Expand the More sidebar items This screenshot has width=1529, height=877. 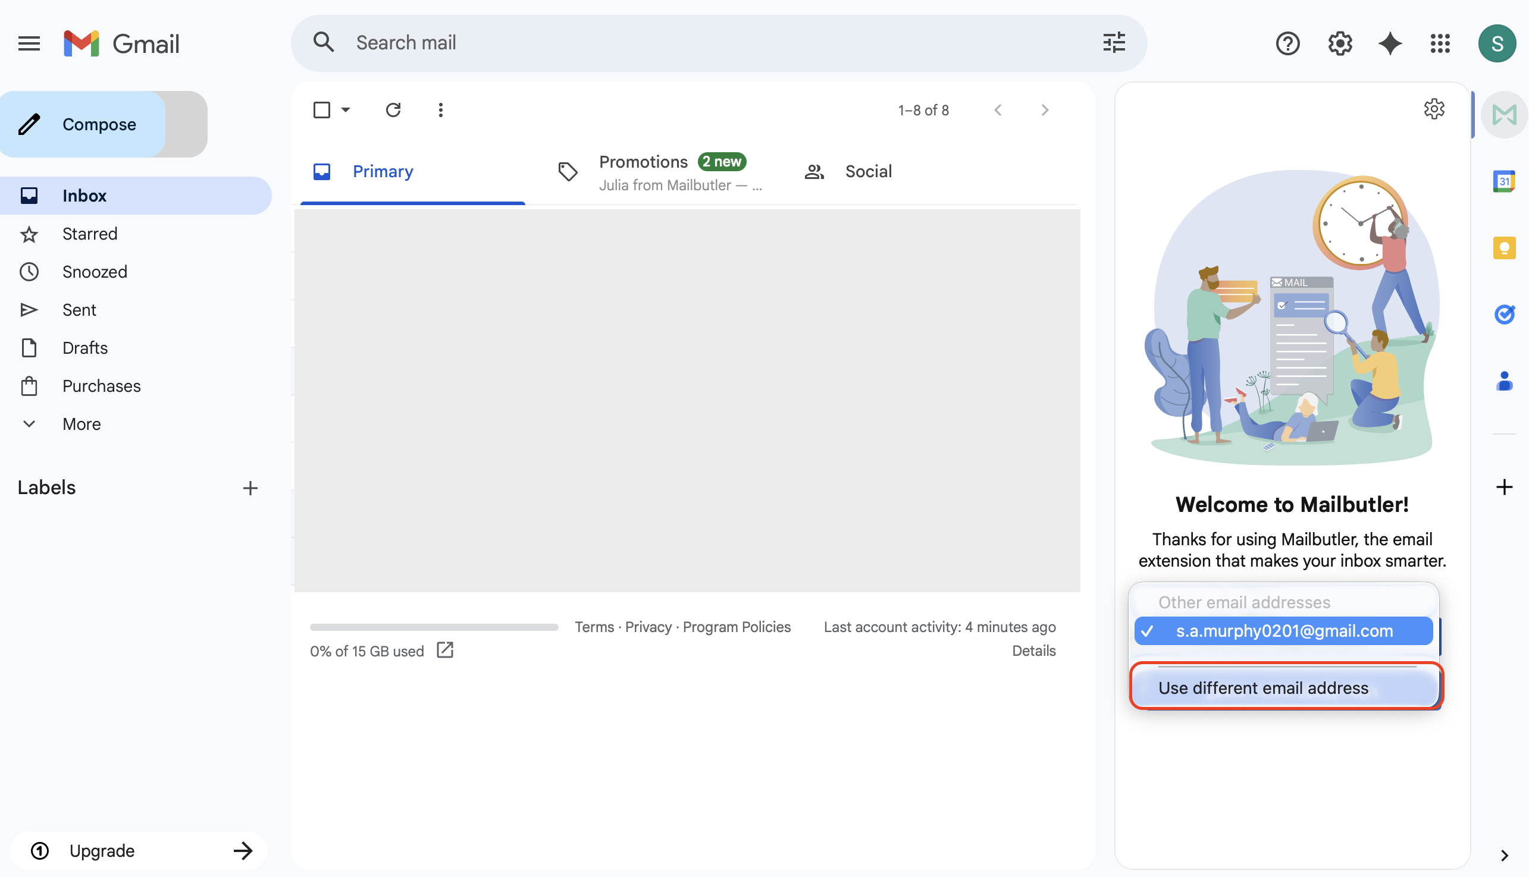(x=82, y=424)
